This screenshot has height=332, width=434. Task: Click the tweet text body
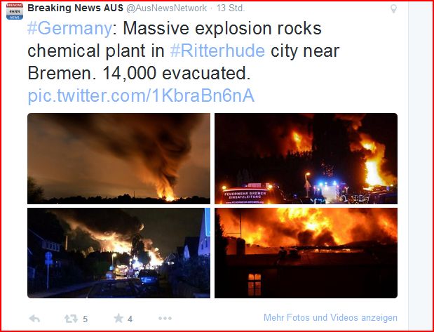pos(183,51)
